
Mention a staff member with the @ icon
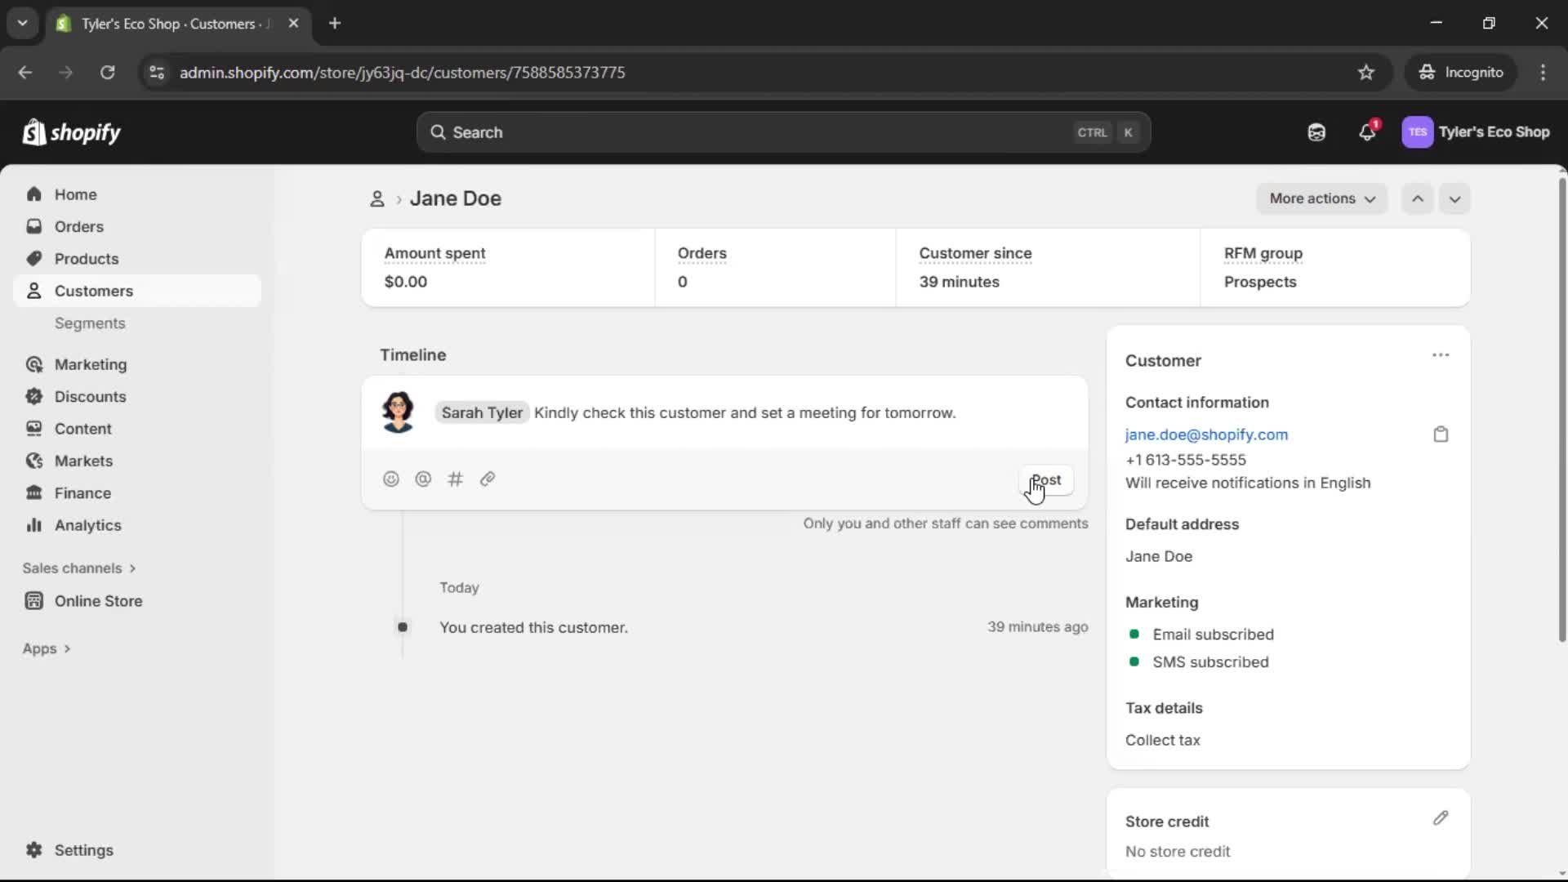(423, 479)
